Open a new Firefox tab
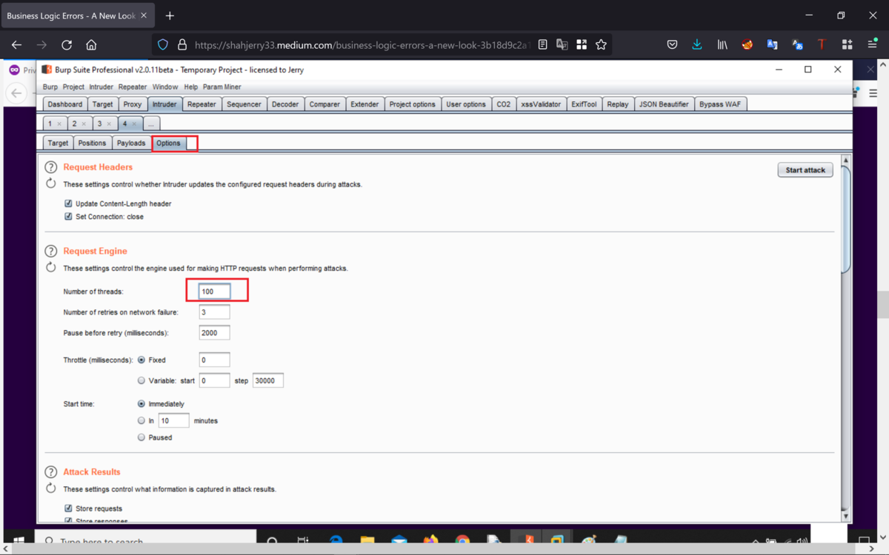The image size is (889, 555). 170,16
